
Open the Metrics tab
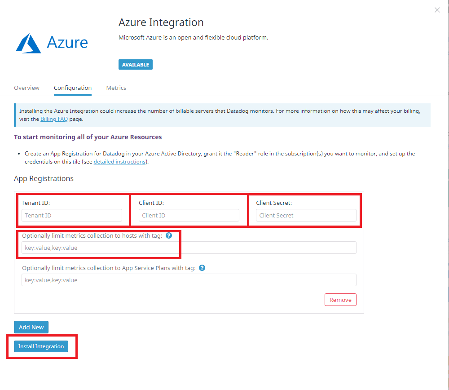[x=116, y=88]
